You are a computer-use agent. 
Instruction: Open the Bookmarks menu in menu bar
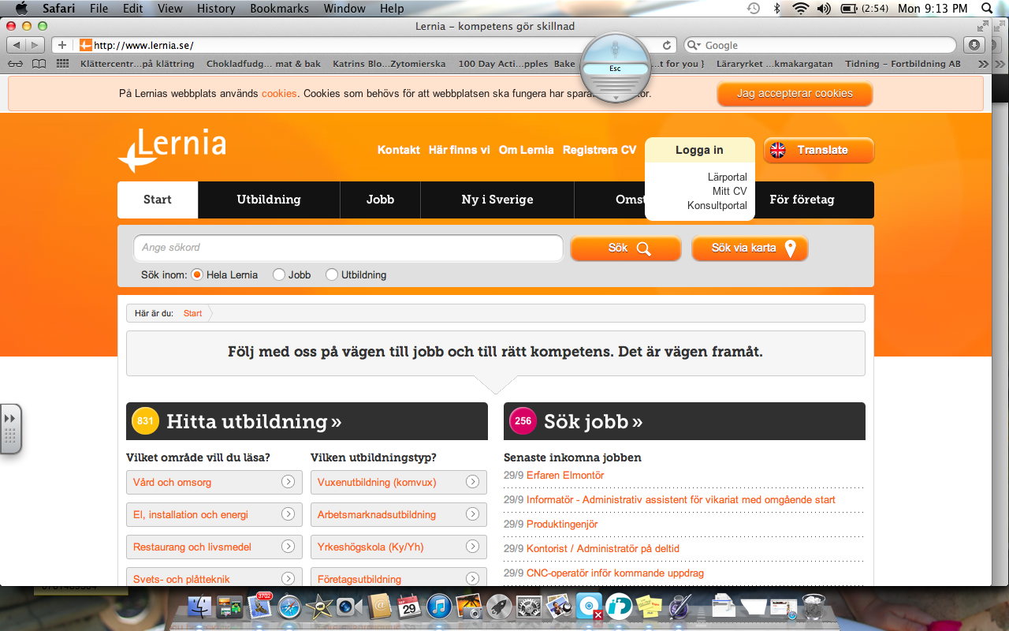click(x=279, y=9)
